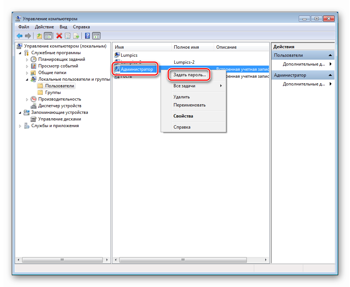This screenshot has width=350, height=287.
Task: Toggle the Show/Hide Action Pane toolbar icon
Action: pos(97,36)
